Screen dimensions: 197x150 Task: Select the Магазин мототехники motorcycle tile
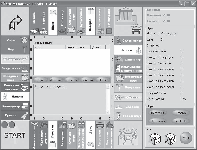click(x=109, y=135)
